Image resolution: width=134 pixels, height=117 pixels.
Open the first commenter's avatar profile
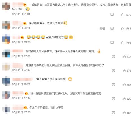[x=6, y=7]
